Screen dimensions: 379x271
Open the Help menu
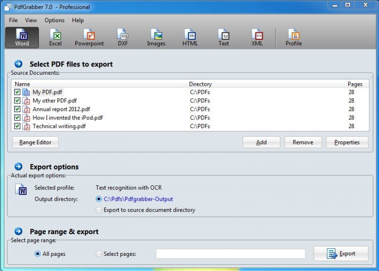(78, 20)
